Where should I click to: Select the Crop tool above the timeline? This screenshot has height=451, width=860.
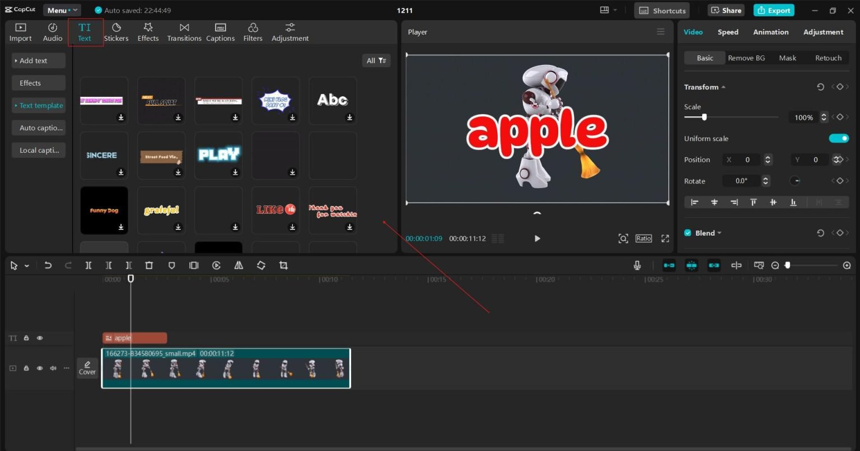283,265
